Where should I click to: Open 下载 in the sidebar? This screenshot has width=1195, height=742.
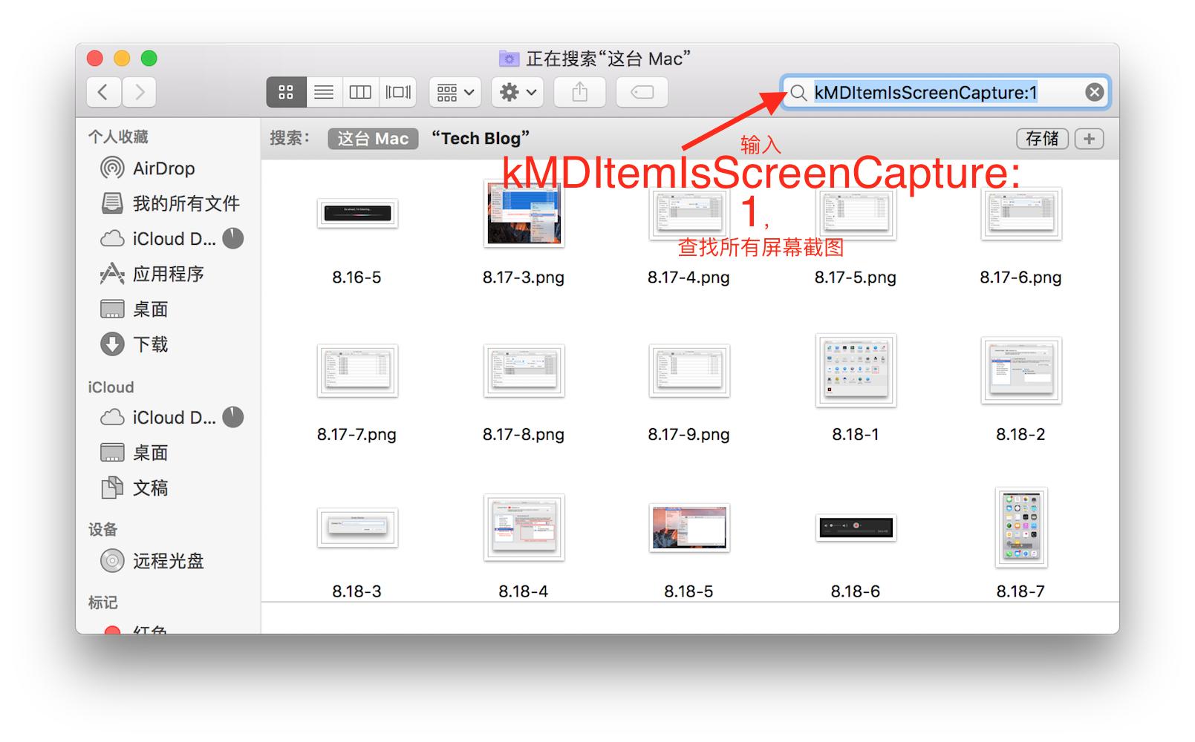pos(152,344)
